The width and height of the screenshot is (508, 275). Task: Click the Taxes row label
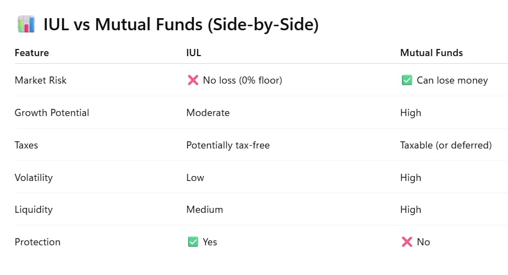click(x=26, y=145)
